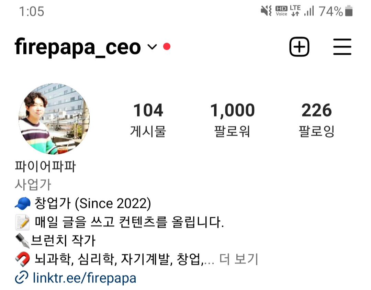Tap the 브런치 작가 bio line

coord(55,241)
